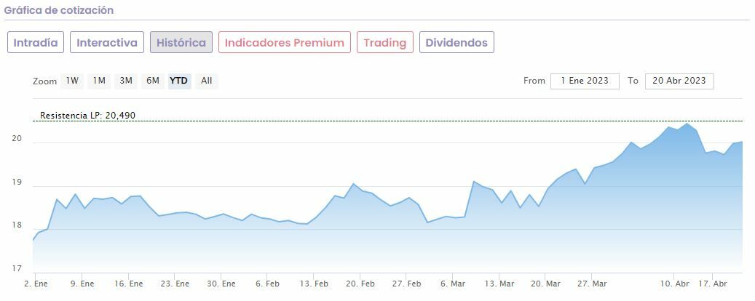The image size is (755, 301).
Task: Edit the To date field
Action: click(x=679, y=81)
